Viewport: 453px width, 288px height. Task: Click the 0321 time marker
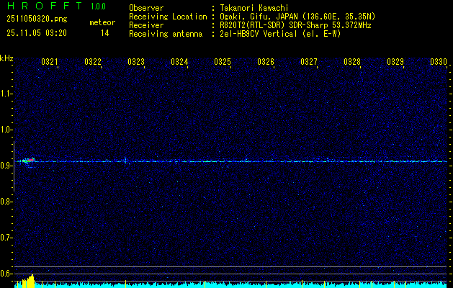coord(50,62)
